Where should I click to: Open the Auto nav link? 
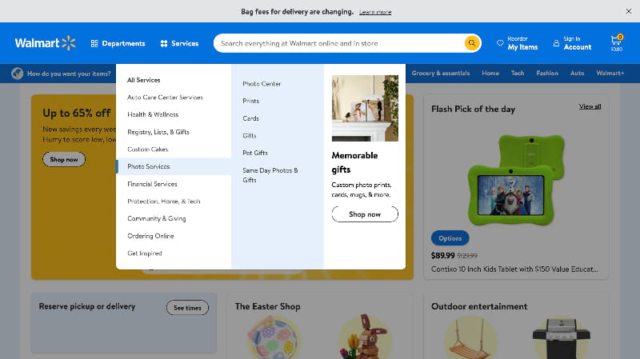(x=577, y=73)
